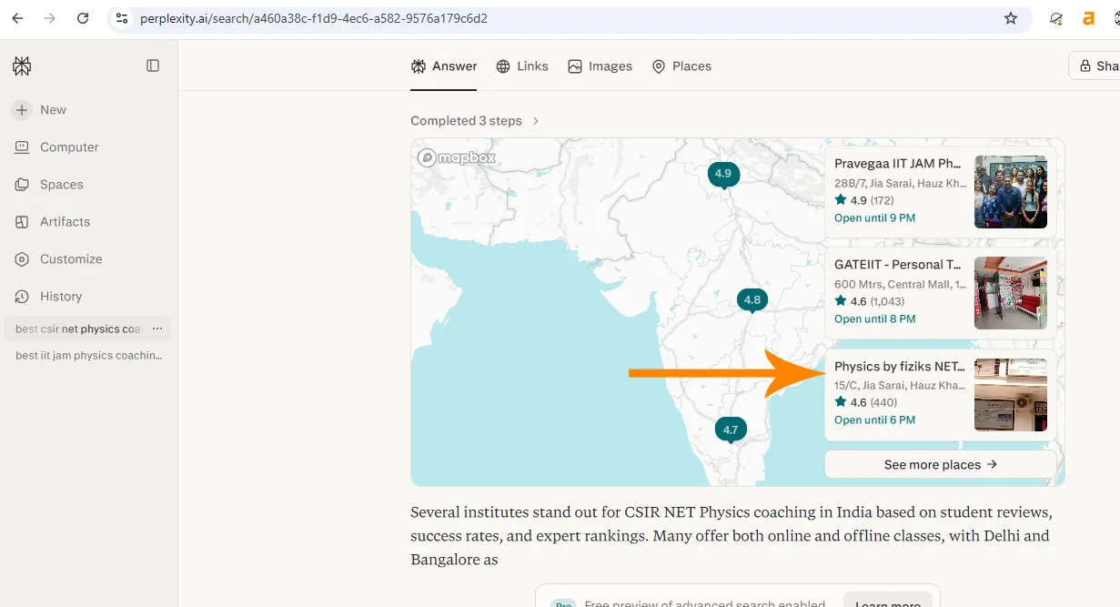Switch to the Answer tab

444,66
